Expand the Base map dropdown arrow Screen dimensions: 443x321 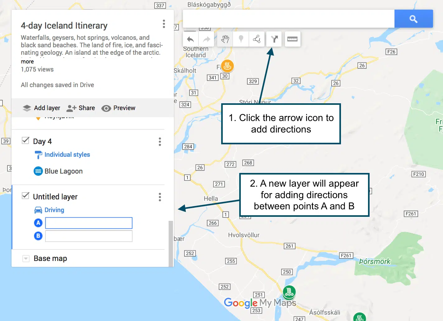pyautogui.click(x=26, y=258)
